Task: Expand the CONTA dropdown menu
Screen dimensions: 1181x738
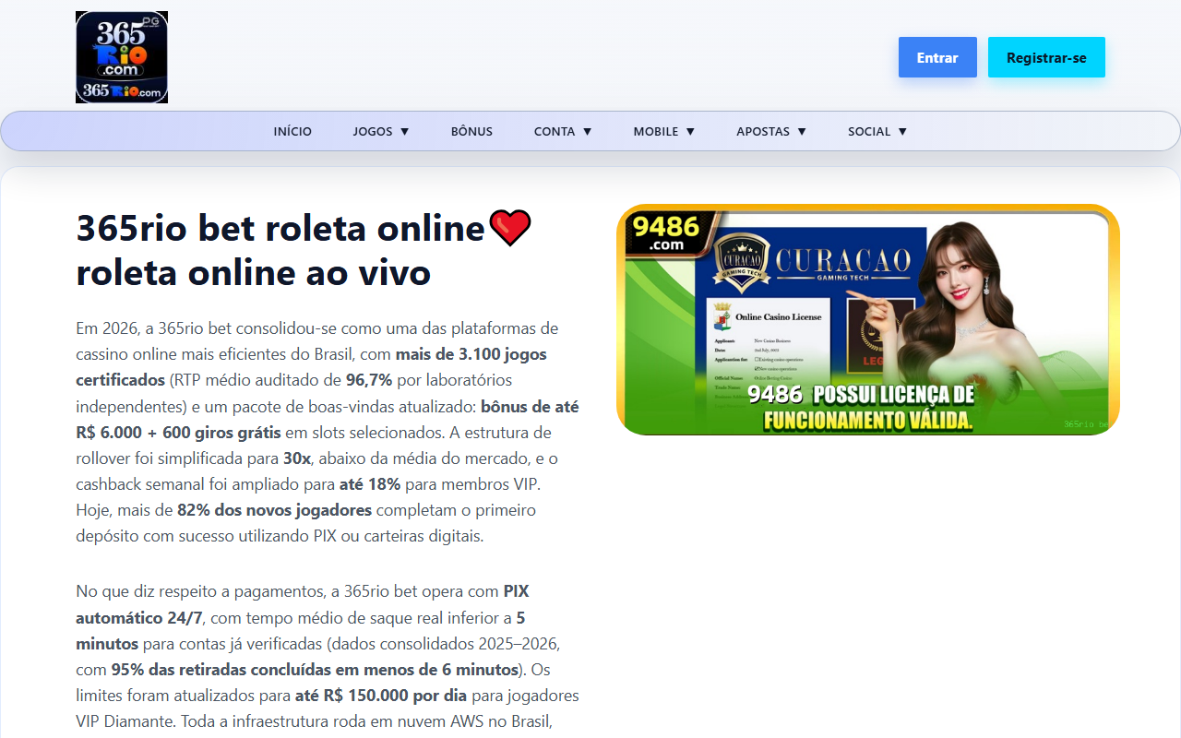Action: (563, 131)
